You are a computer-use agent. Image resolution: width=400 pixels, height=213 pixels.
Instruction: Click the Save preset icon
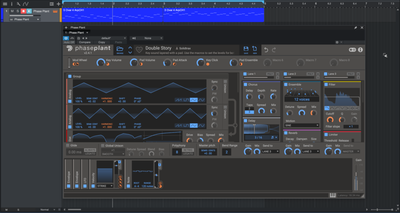245,49
